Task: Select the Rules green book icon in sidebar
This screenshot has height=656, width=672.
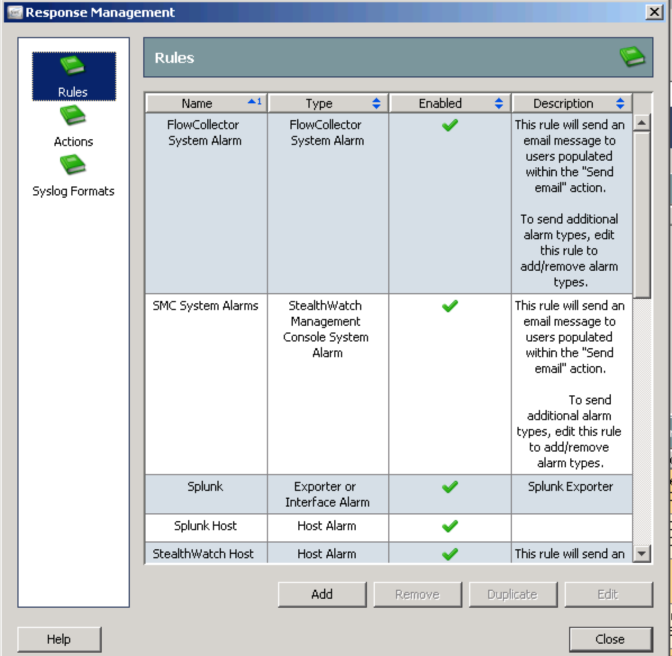Action: [x=72, y=66]
